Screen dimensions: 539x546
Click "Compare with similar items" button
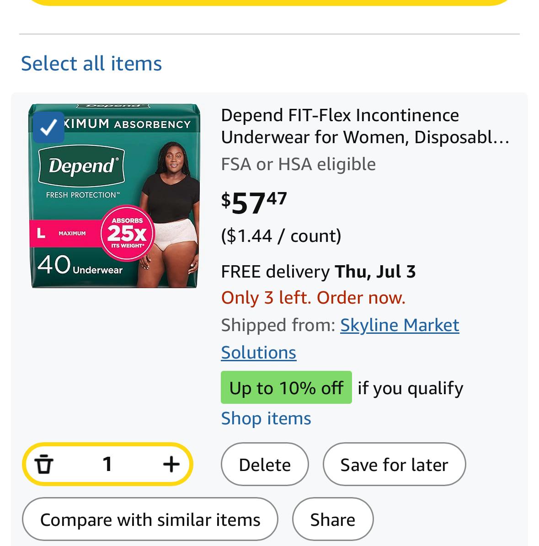[150, 519]
